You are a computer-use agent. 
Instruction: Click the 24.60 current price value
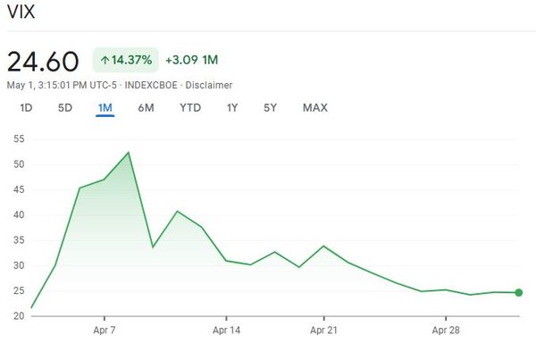[43, 62]
